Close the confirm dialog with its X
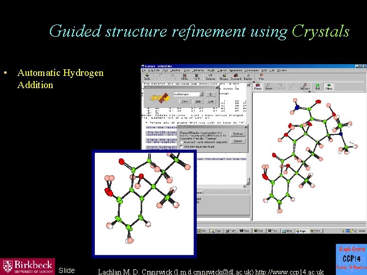This screenshot has height=275, width=367. [246, 127]
